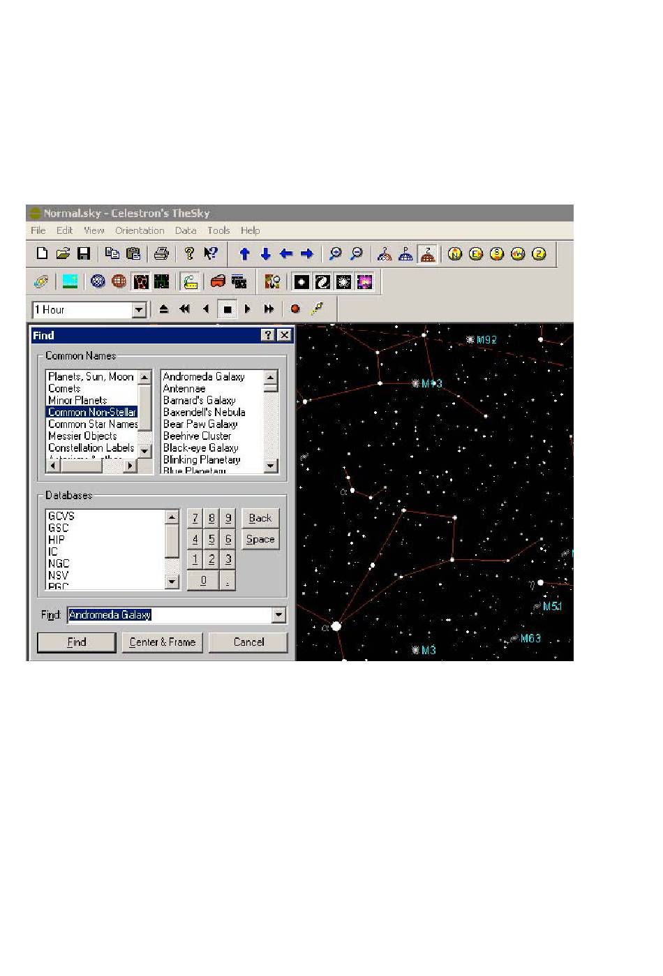663x976 pixels.
Task: Move sky view down with blue arrow
Action: click(265, 253)
